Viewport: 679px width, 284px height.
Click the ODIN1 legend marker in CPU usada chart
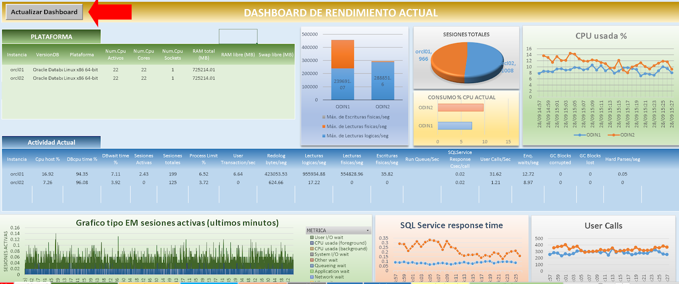(x=580, y=135)
